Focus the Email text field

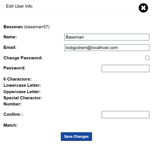107,48
